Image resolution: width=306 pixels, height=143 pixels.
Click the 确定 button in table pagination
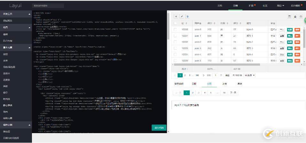[227, 75]
